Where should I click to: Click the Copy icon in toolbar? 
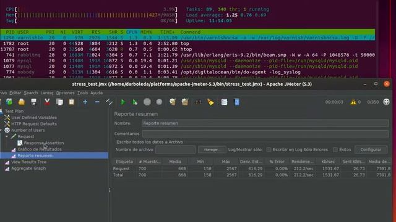(x=59, y=102)
